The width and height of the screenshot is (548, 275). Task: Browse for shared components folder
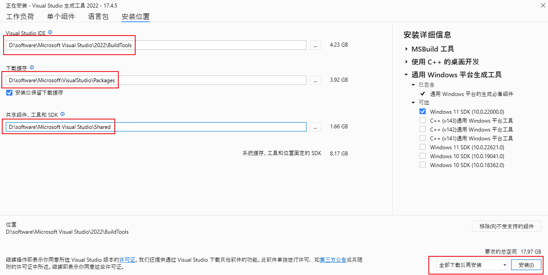(x=315, y=127)
